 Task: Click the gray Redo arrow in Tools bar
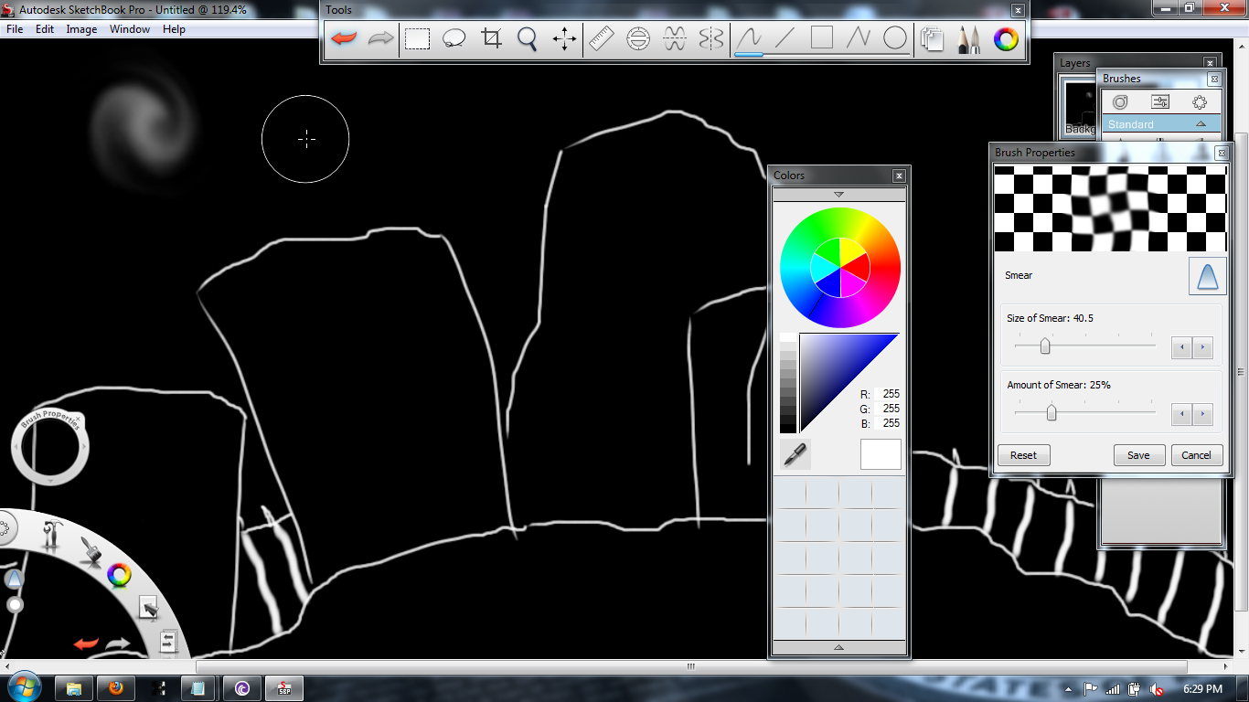pyautogui.click(x=380, y=38)
